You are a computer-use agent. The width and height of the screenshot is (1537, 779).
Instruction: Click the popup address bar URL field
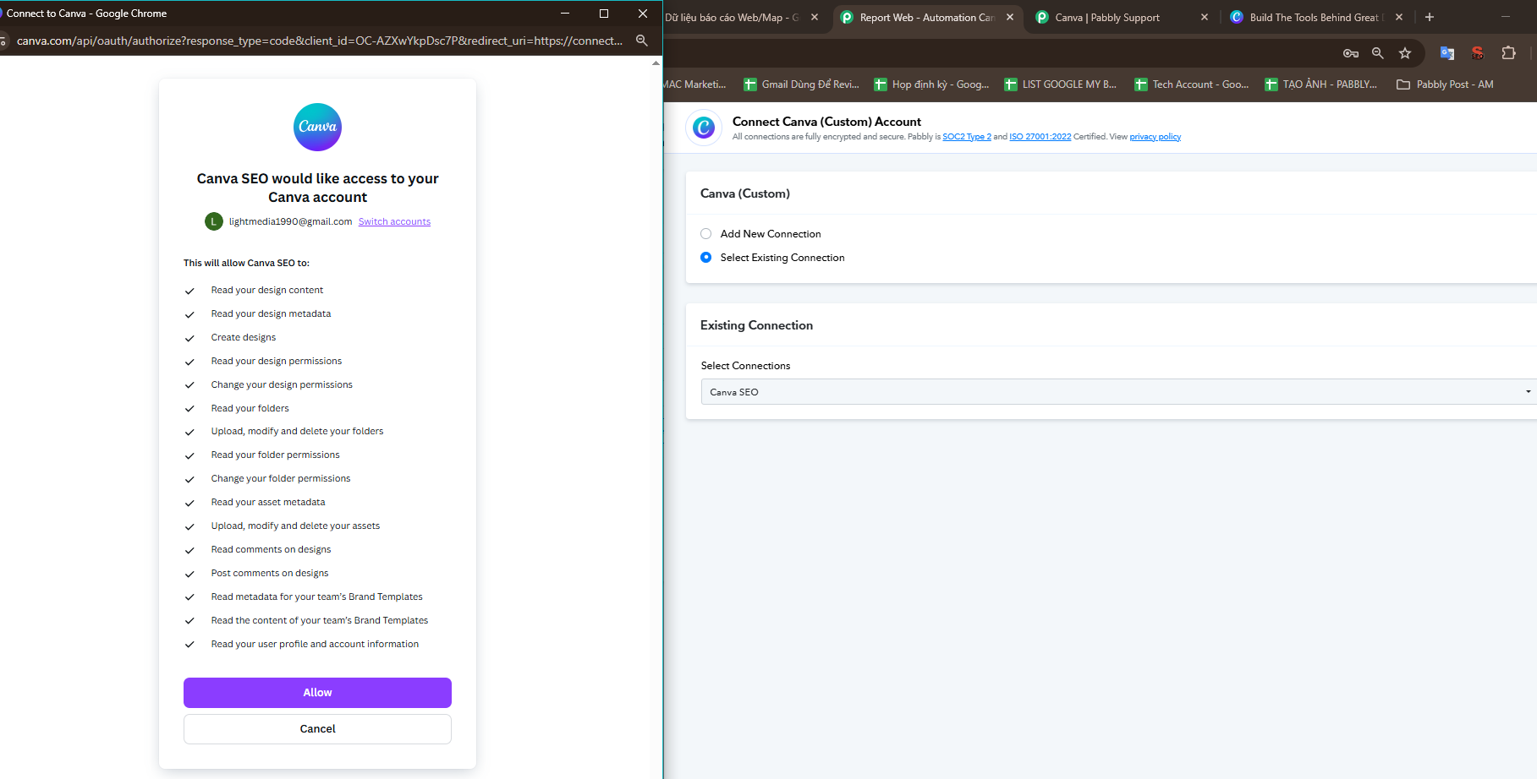320,41
